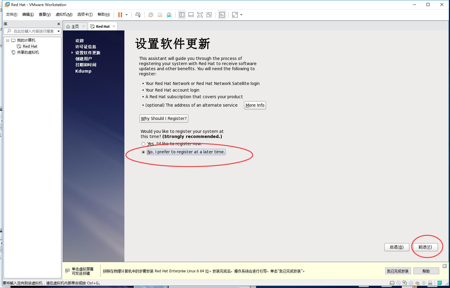Open the 选项卡(T) menu

85,14
